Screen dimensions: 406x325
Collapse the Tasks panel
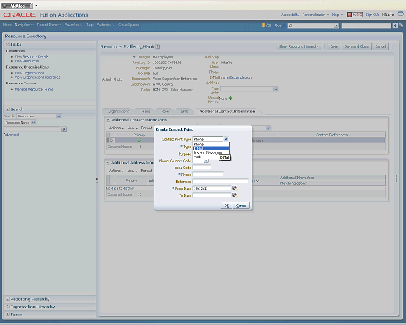pos(8,44)
